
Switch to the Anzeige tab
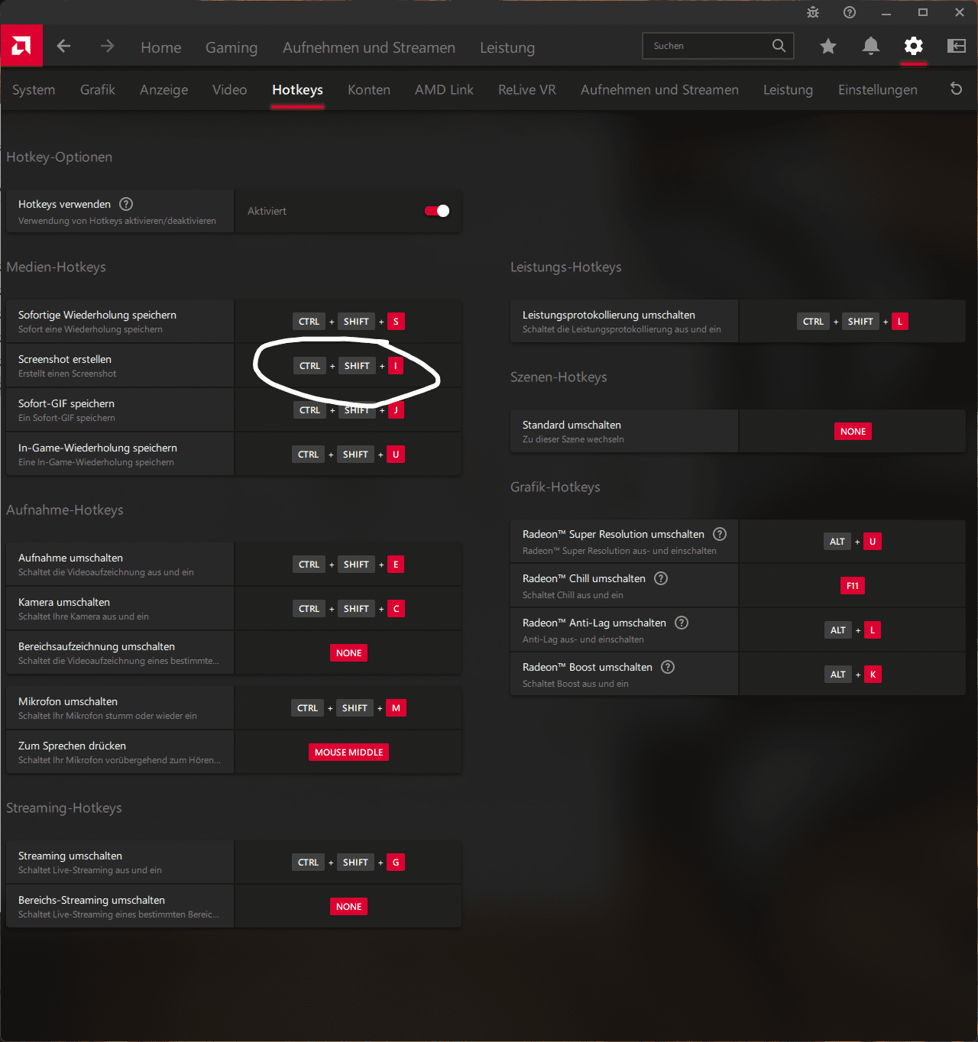coord(164,89)
